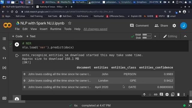
Task: Open a new browser tab with plus
Action: [x=71, y=7]
